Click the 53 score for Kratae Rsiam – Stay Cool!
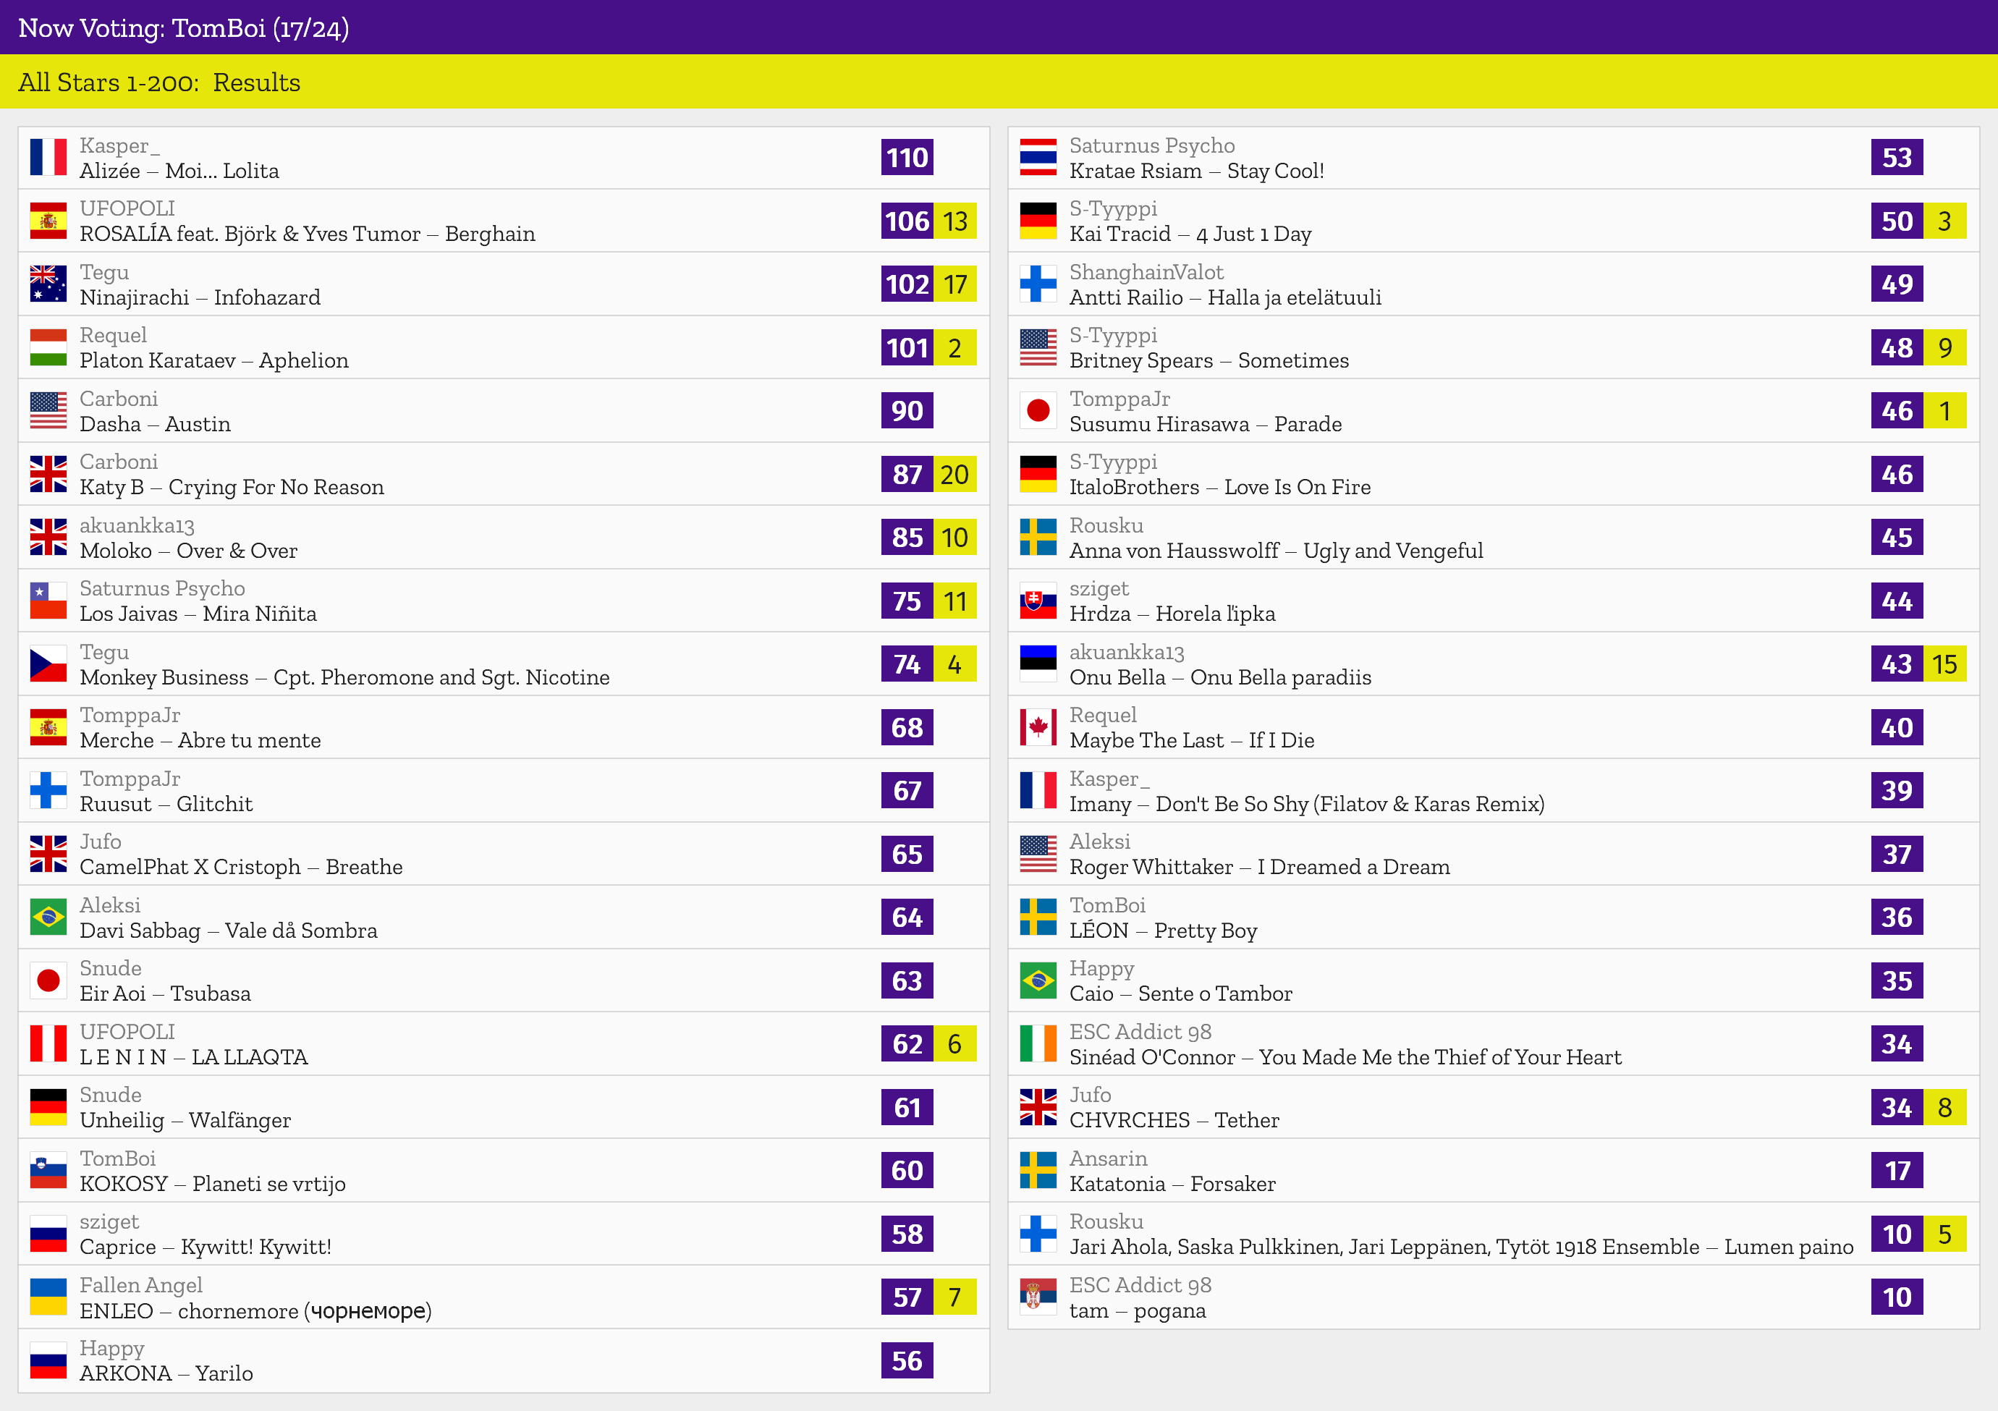The height and width of the screenshot is (1411, 1998). pos(1897,158)
